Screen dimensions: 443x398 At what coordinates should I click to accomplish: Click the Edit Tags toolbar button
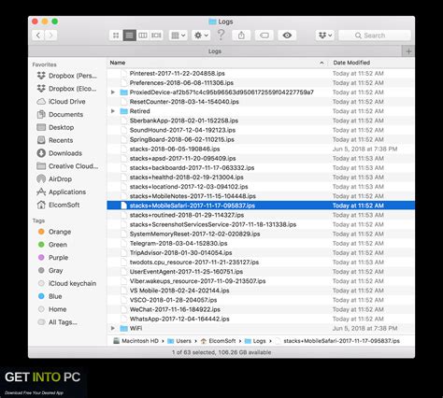coord(264,36)
